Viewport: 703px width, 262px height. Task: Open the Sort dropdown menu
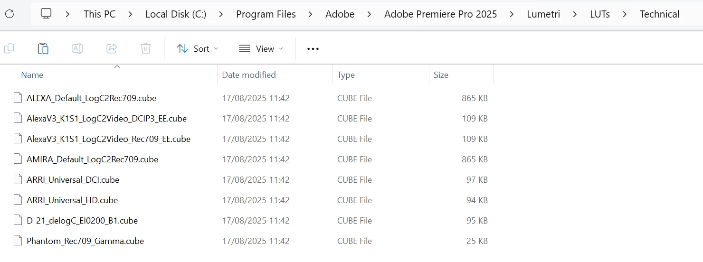pyautogui.click(x=198, y=48)
